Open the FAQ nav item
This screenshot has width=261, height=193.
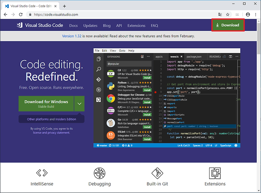coord(154,26)
